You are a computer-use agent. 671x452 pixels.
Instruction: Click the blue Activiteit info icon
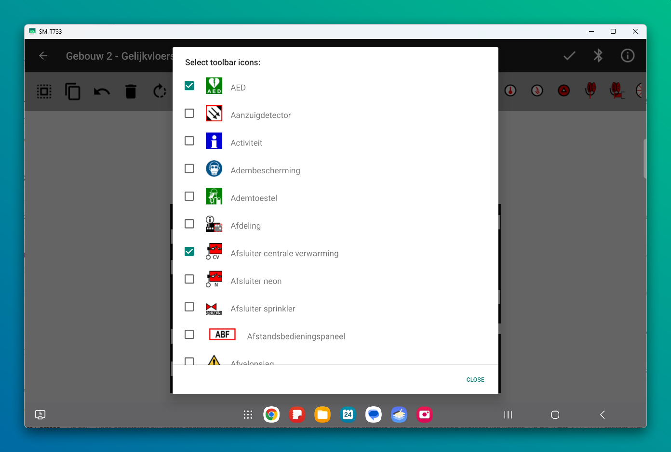[214, 141]
